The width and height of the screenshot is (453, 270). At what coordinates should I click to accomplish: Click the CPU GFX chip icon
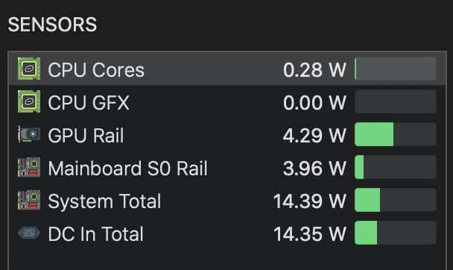click(x=29, y=101)
